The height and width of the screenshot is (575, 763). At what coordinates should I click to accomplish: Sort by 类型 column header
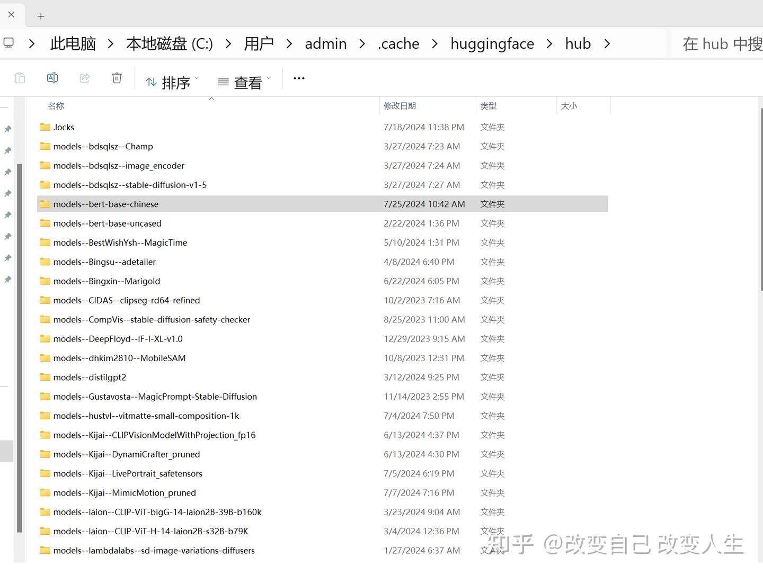click(489, 106)
